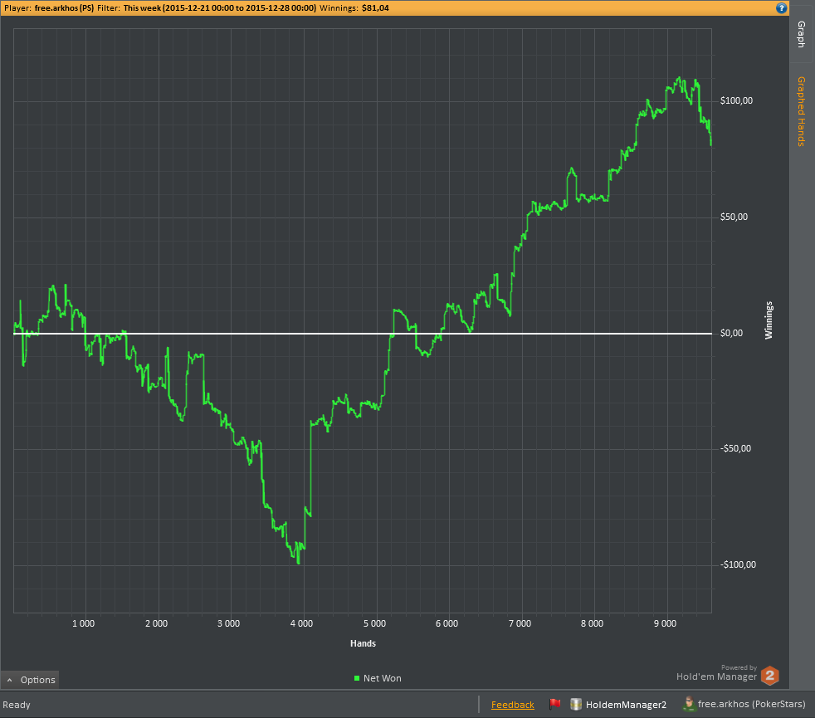
Task: Click the red flag icon
Action: (554, 704)
